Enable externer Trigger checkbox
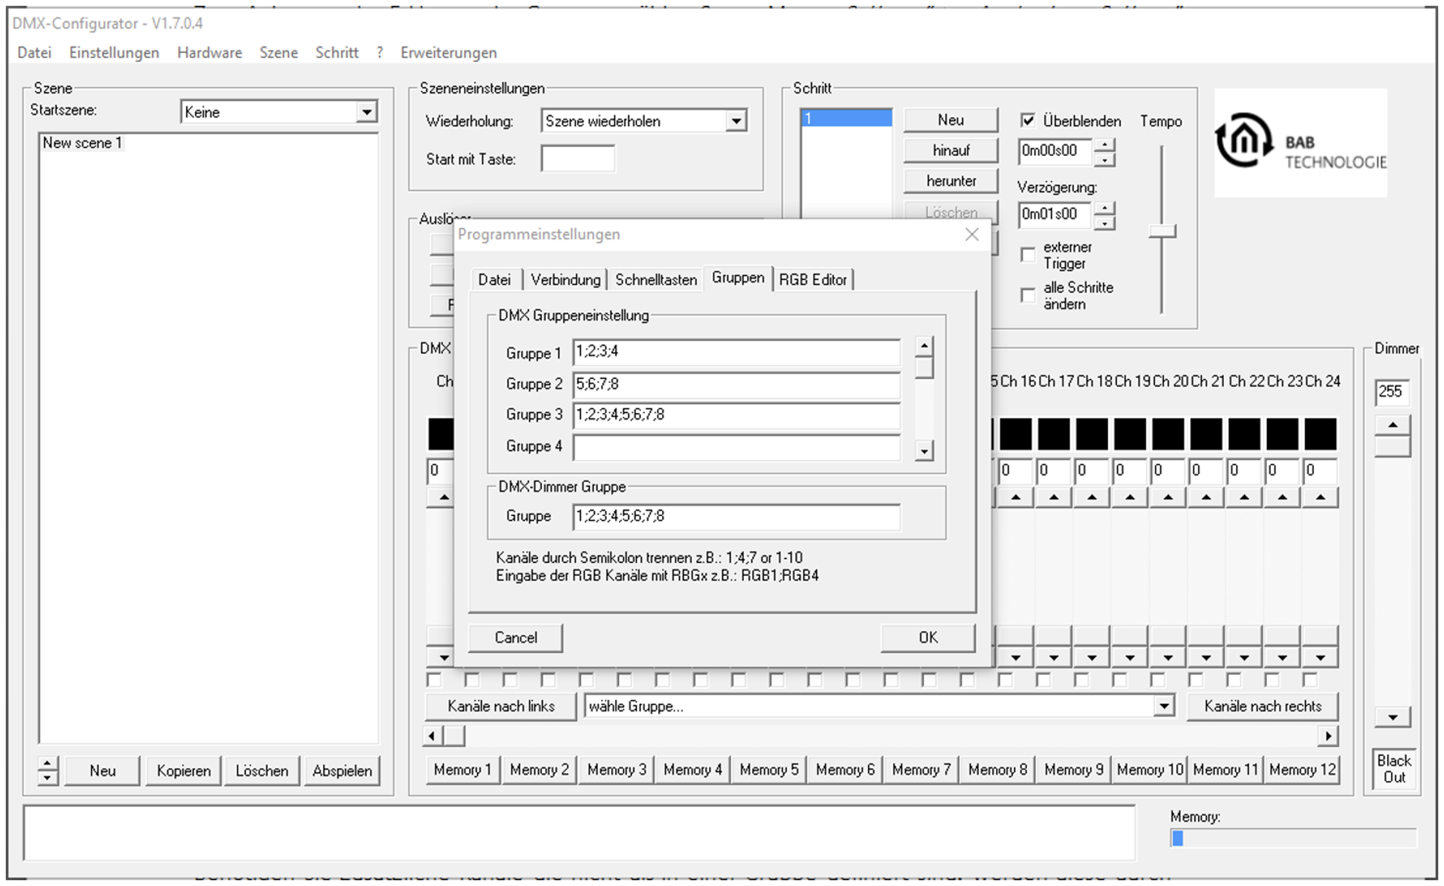The width and height of the screenshot is (1444, 886). point(1027,255)
